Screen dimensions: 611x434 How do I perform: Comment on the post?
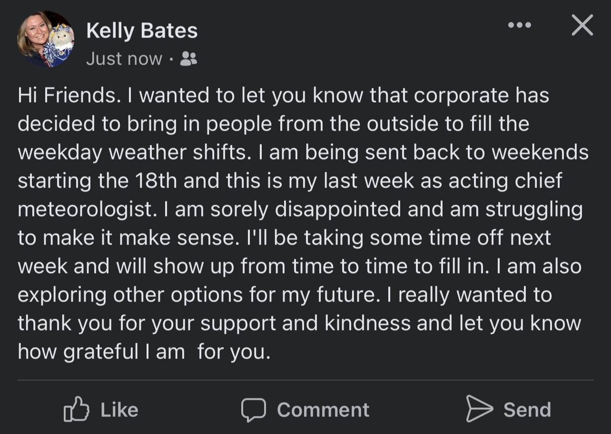[305, 408]
